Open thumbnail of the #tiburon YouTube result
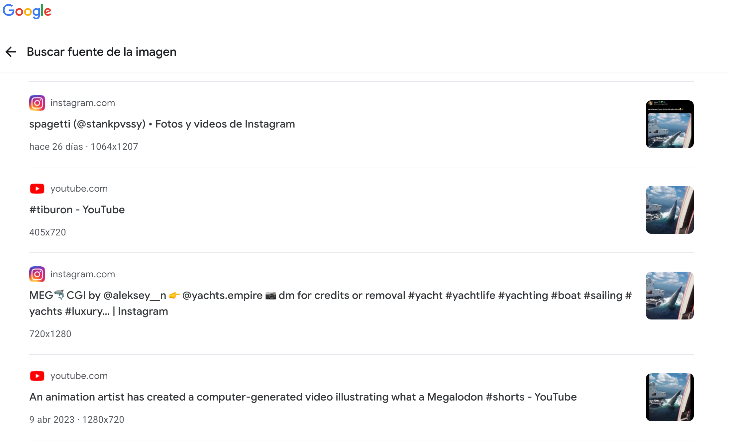This screenshot has height=447, width=729. pyautogui.click(x=670, y=210)
